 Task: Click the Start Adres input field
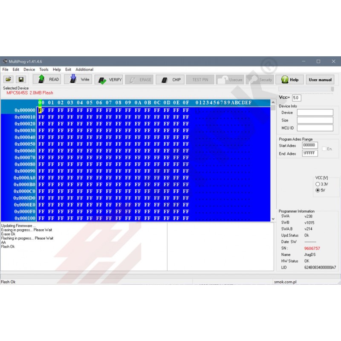[310, 145]
